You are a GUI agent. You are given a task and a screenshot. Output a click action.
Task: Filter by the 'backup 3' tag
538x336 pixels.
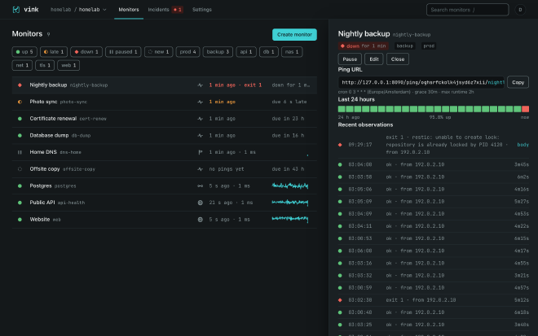pos(218,52)
